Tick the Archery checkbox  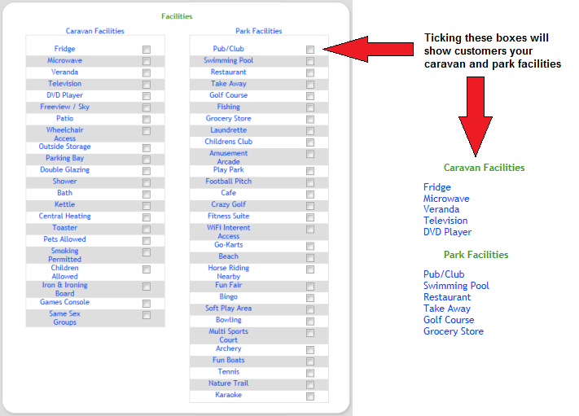[x=310, y=349]
